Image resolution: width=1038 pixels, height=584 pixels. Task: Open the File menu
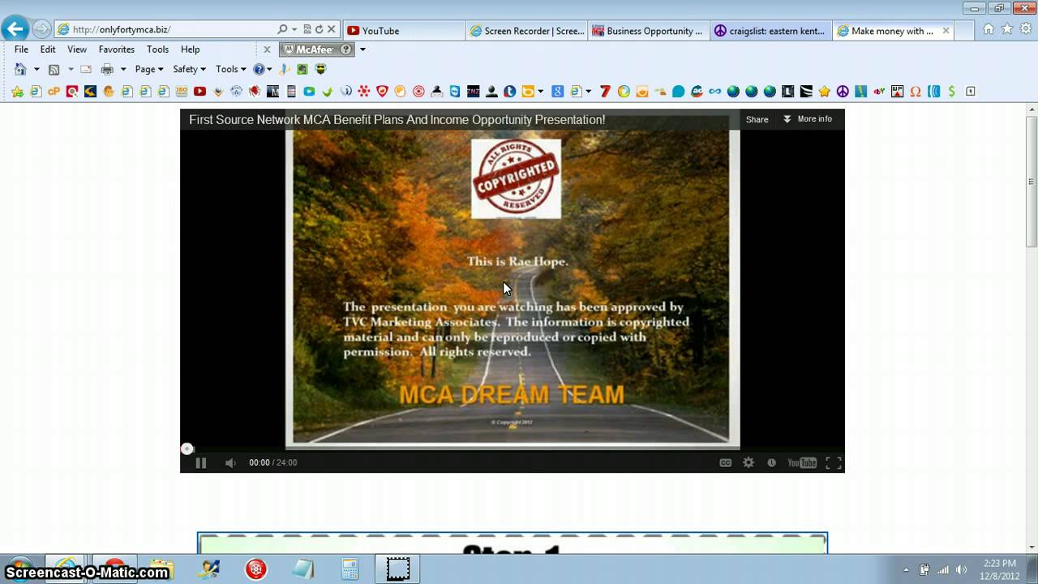(21, 49)
